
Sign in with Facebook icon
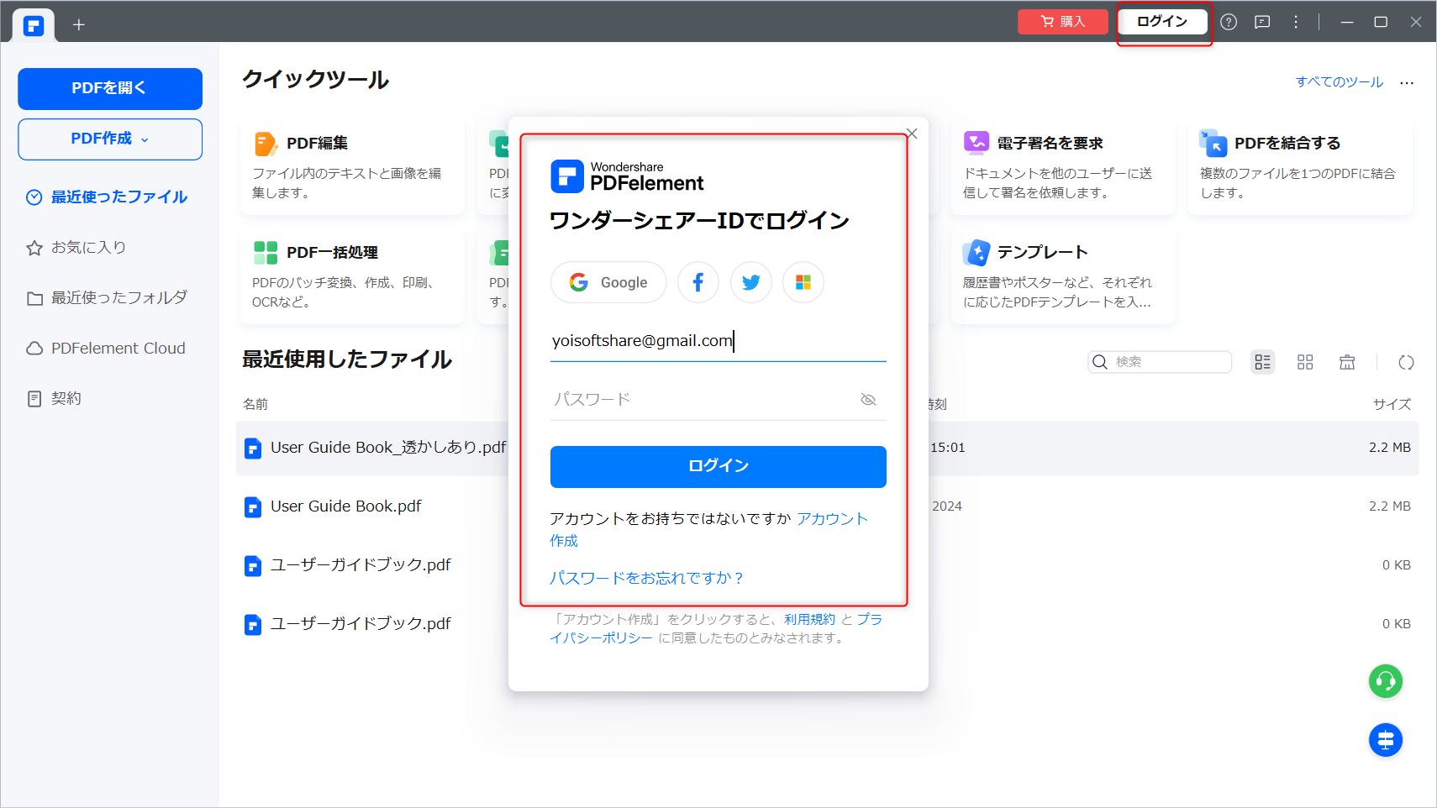[x=698, y=282]
